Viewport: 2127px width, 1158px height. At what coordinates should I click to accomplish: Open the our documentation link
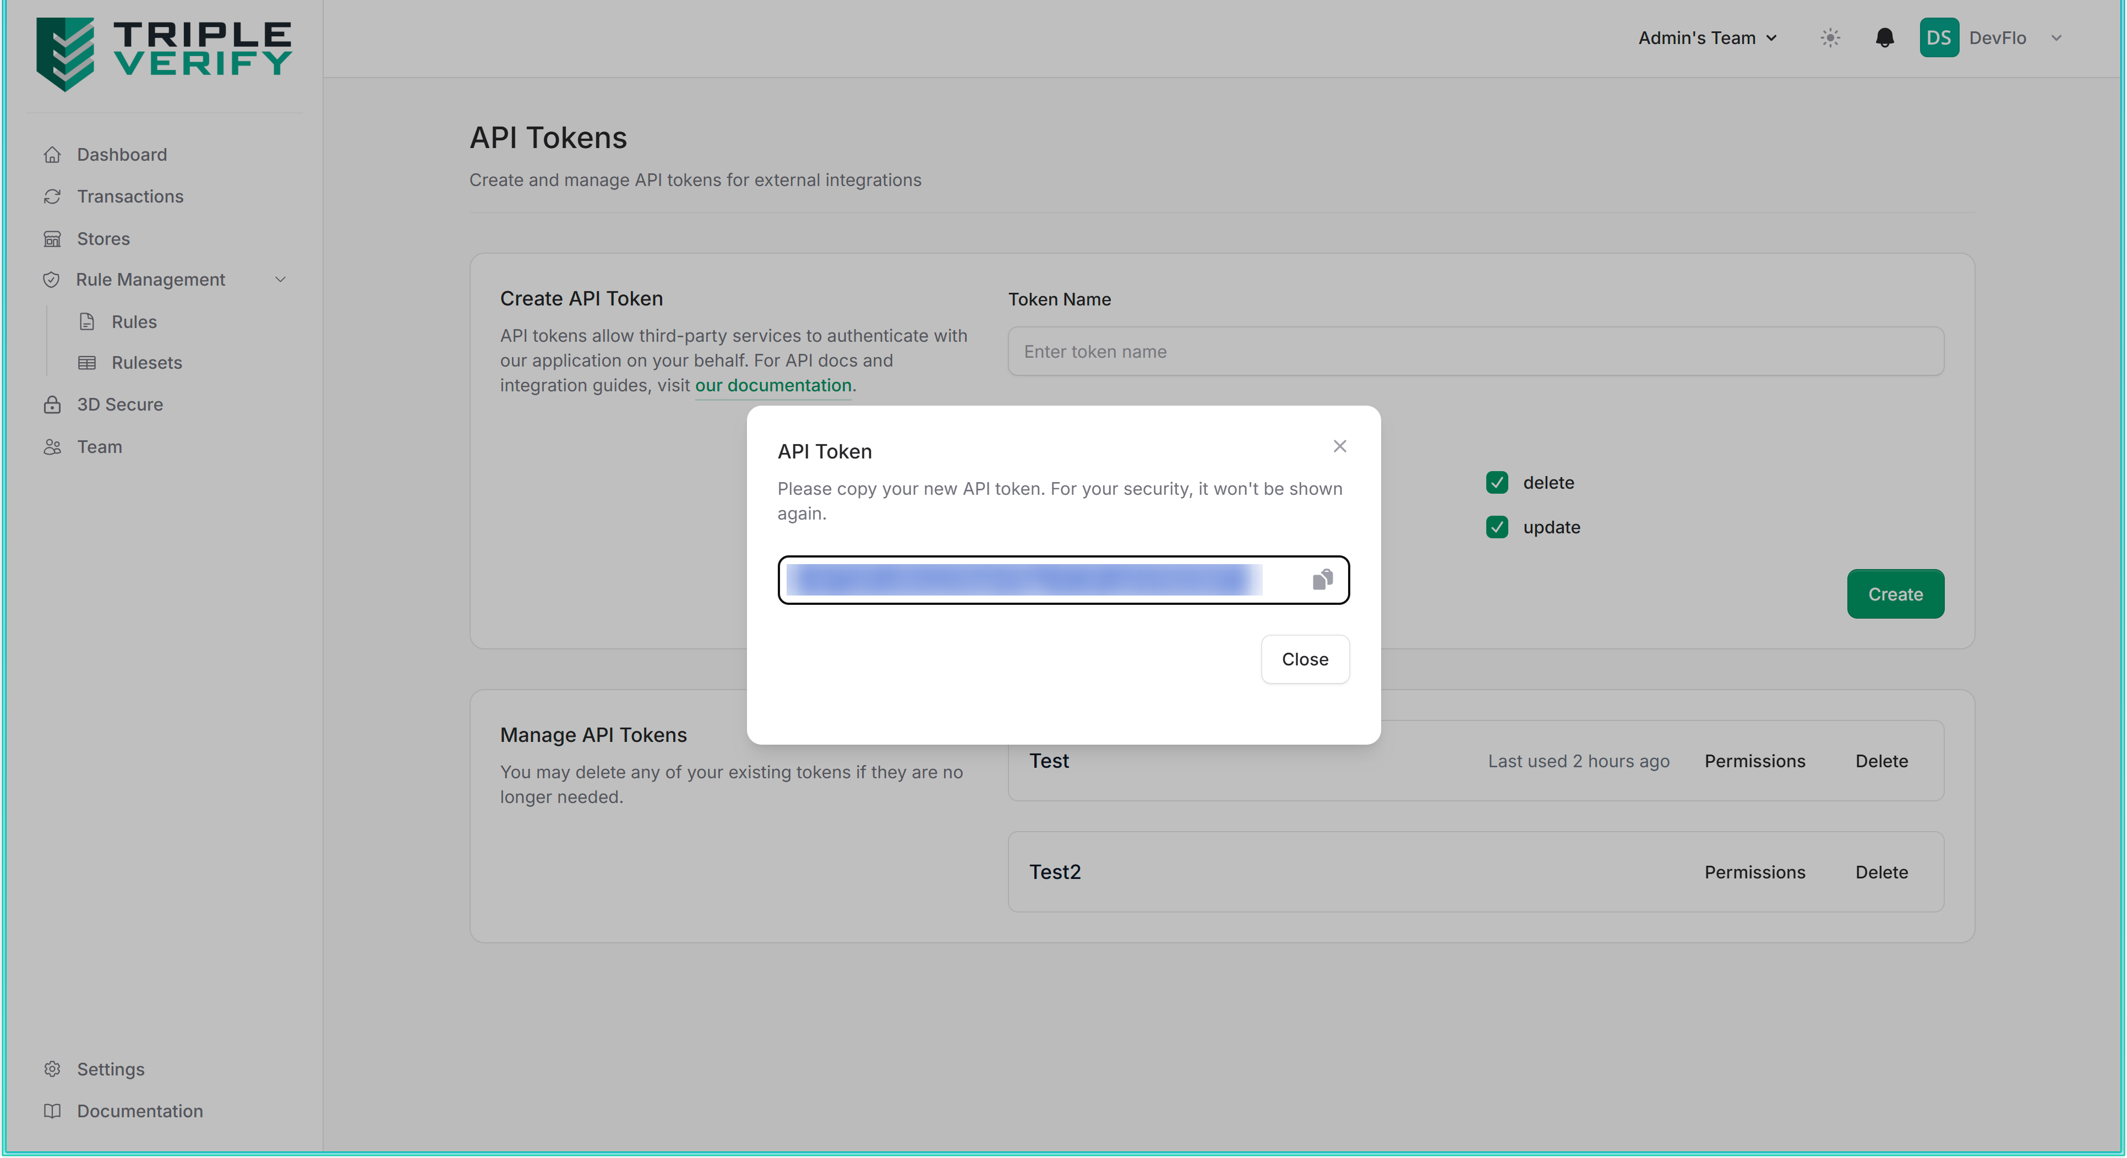[x=773, y=385]
